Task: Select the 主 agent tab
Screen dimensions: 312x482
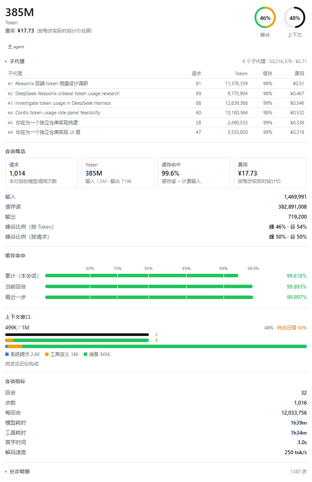Action: point(16,47)
